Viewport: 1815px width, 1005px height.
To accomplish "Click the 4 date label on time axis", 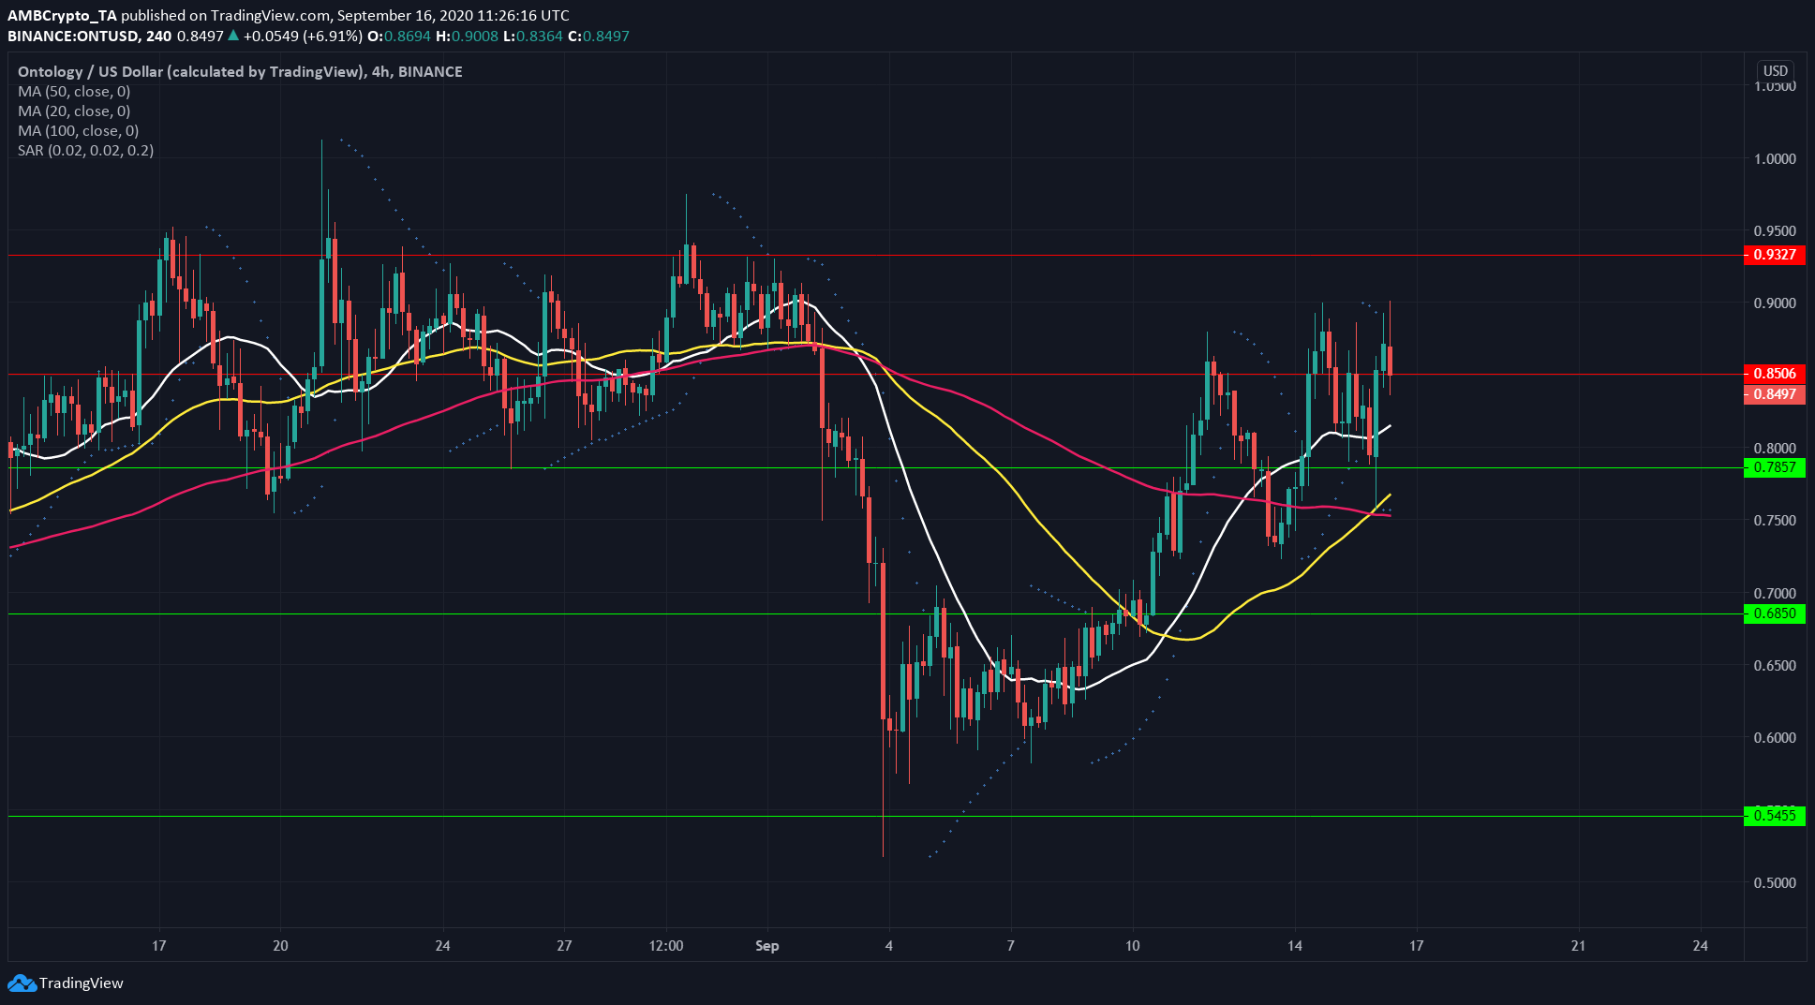I will pos(889,946).
